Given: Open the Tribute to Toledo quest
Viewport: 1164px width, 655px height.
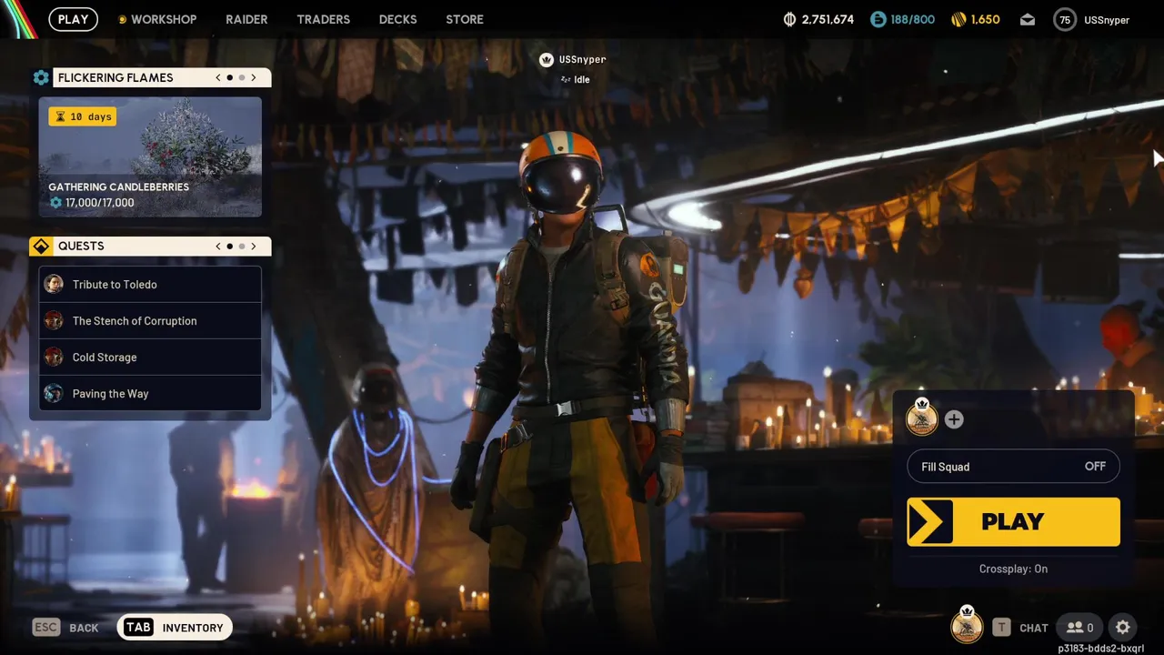Looking at the screenshot, I should (150, 284).
